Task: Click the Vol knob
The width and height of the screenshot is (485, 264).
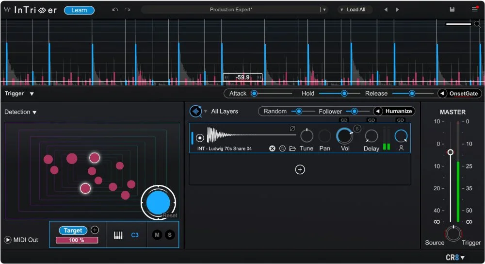Action: [x=344, y=136]
